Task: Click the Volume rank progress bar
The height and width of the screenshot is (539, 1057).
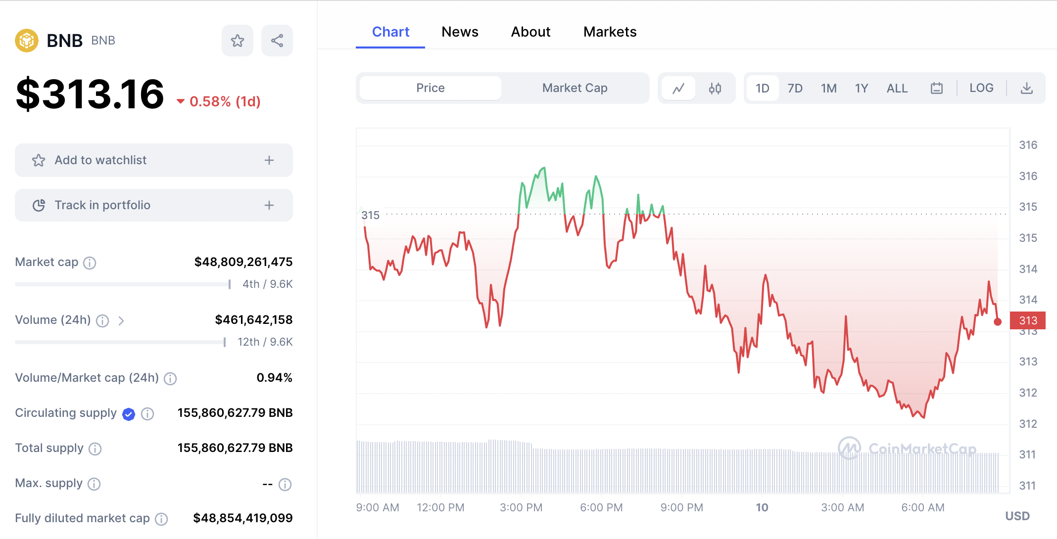Action: point(121,342)
